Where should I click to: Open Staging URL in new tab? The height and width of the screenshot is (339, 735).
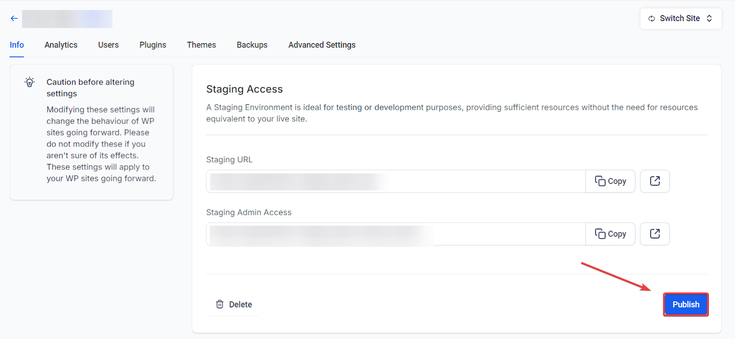pyautogui.click(x=655, y=181)
